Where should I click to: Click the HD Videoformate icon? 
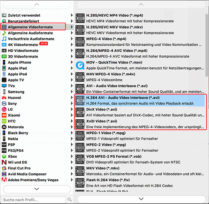coord(4,51)
